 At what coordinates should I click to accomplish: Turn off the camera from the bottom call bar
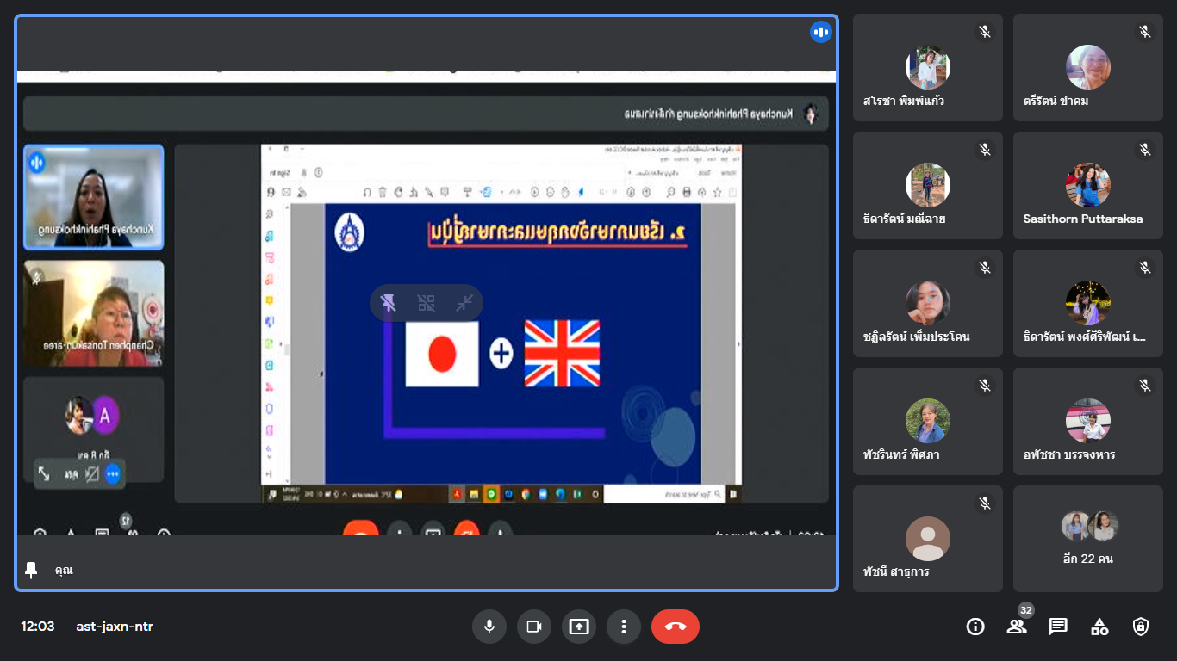pyautogui.click(x=534, y=627)
